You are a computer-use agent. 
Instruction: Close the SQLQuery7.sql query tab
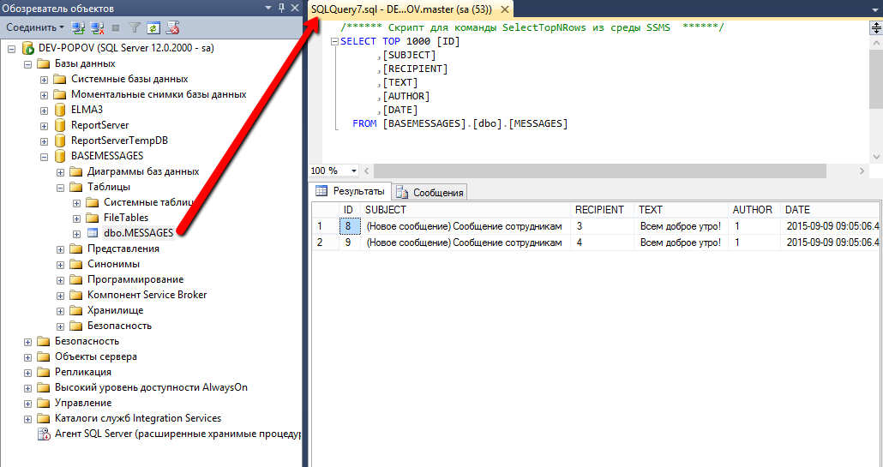[x=503, y=9]
